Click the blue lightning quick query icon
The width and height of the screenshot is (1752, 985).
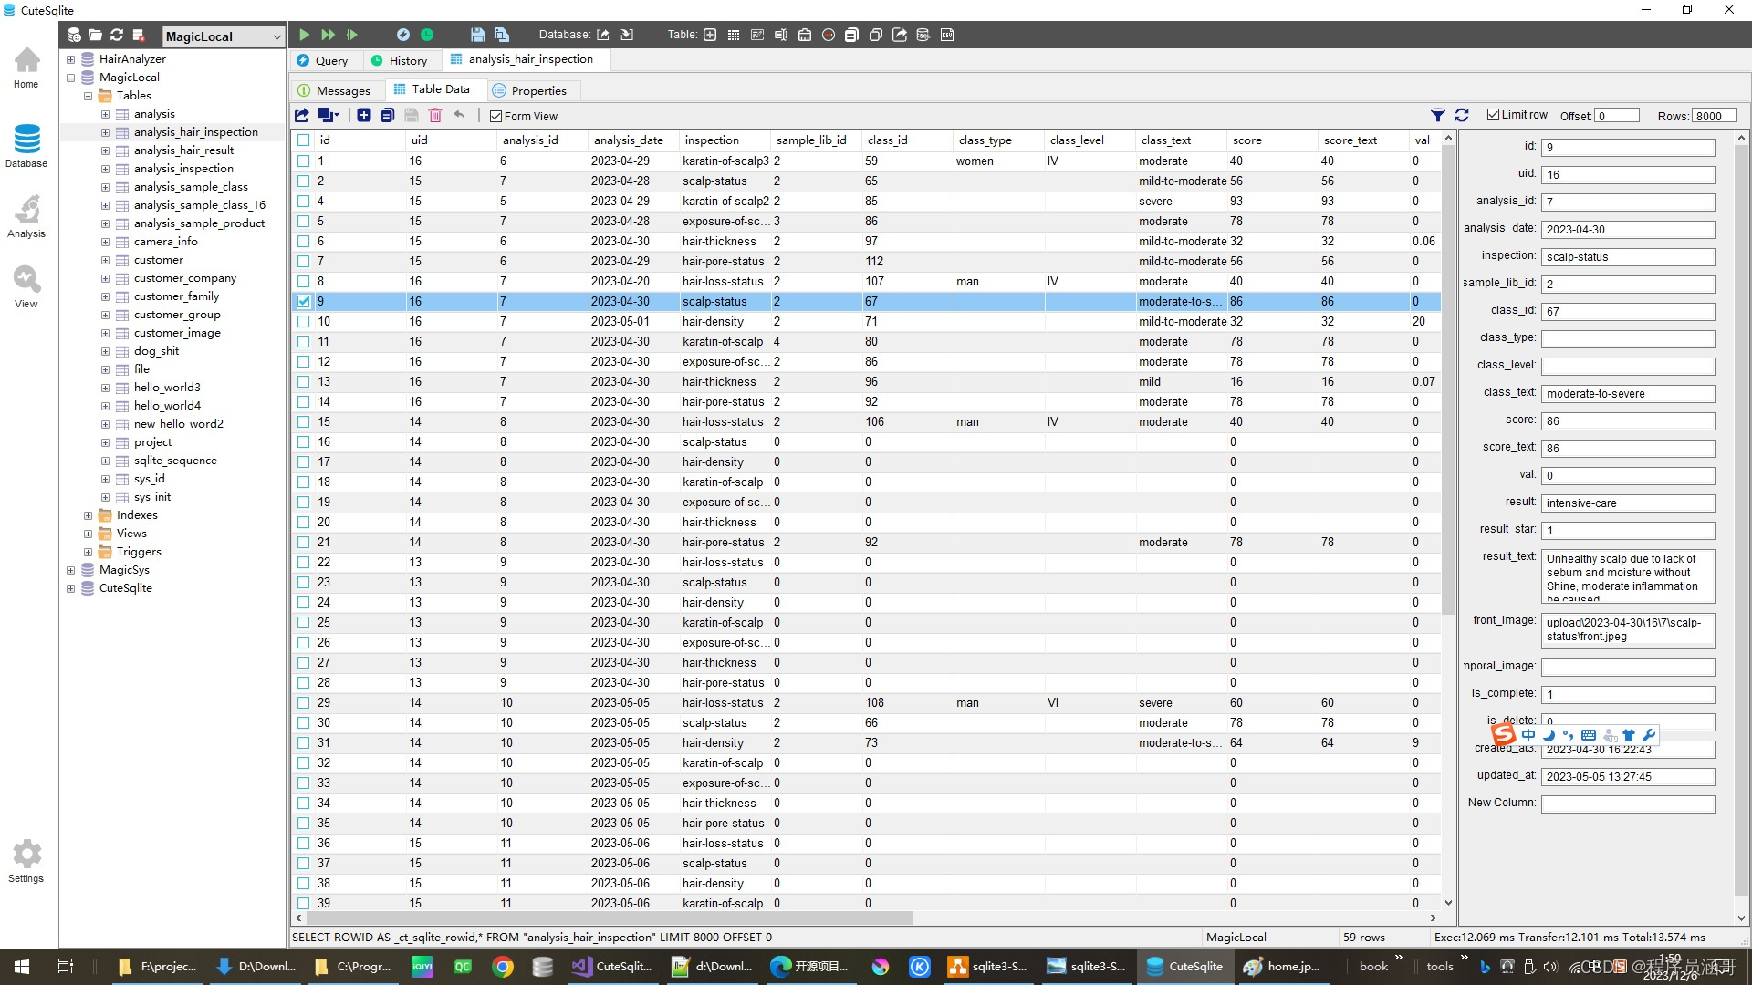pos(403,35)
